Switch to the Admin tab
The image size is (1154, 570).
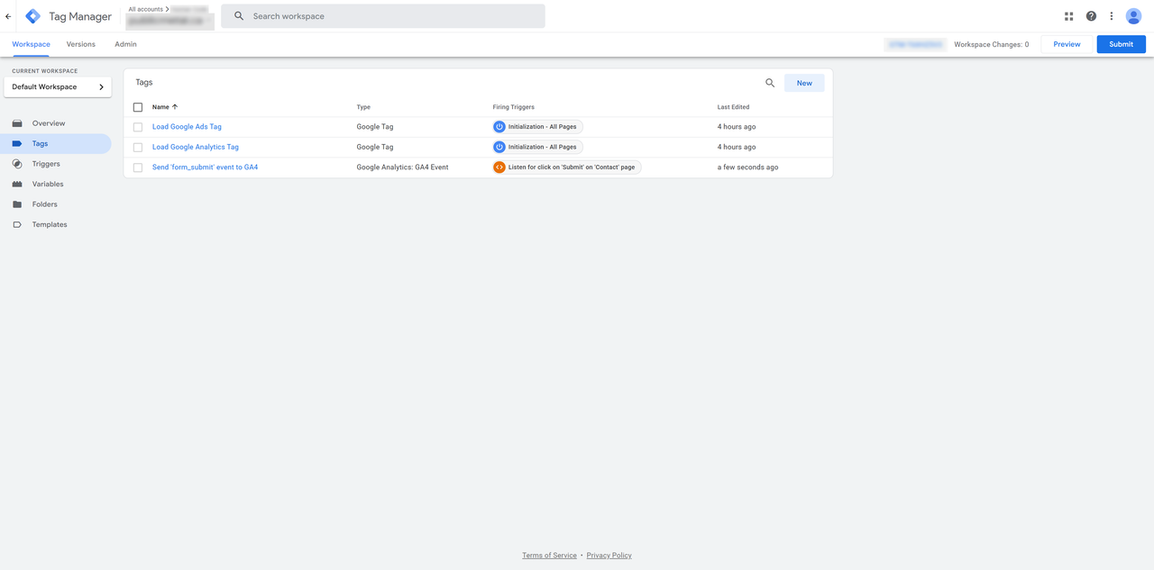(125, 44)
